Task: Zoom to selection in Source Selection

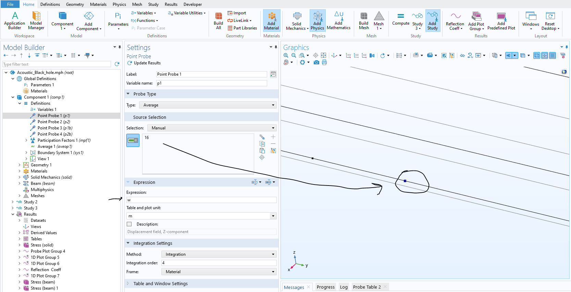Action: pyautogui.click(x=262, y=157)
